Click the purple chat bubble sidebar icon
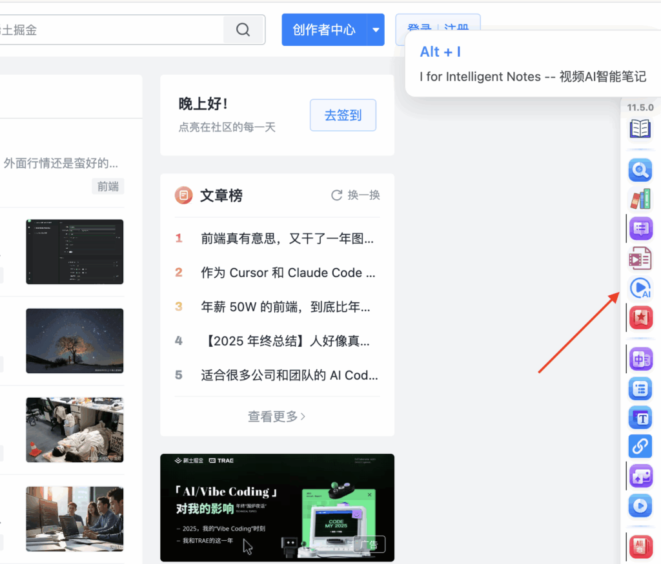 640,228
